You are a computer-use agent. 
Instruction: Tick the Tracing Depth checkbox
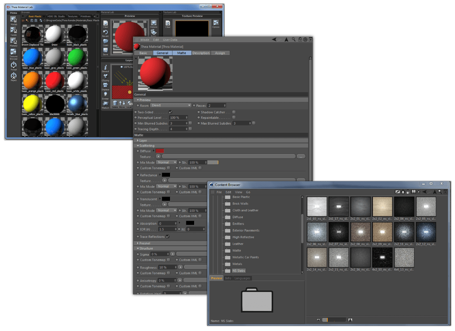coord(190,129)
